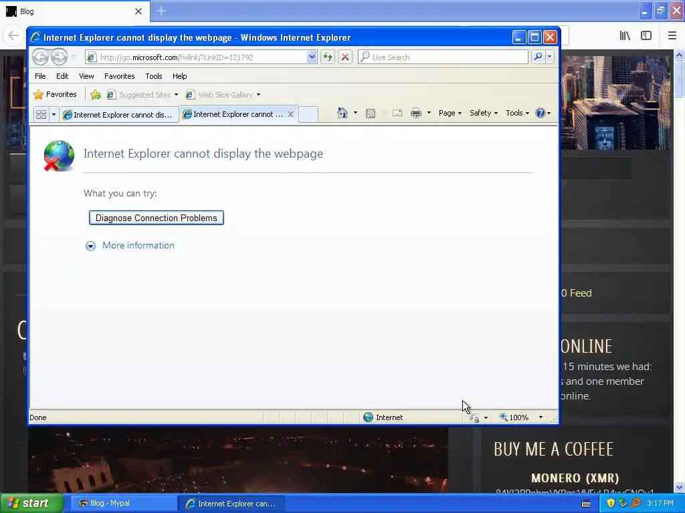The image size is (685, 513).
Task: Click Add to Favorites Bar star icon
Action: (95, 95)
